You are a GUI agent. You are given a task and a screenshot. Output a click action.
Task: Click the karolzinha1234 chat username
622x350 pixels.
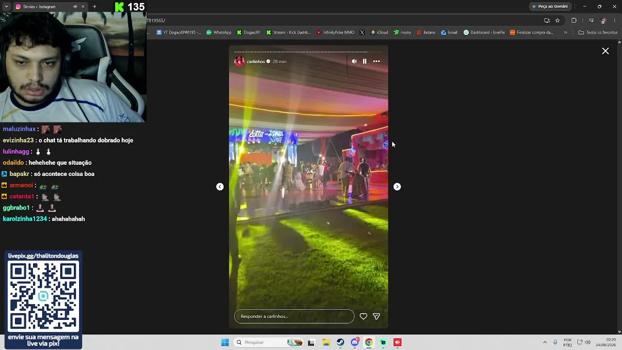click(x=25, y=219)
